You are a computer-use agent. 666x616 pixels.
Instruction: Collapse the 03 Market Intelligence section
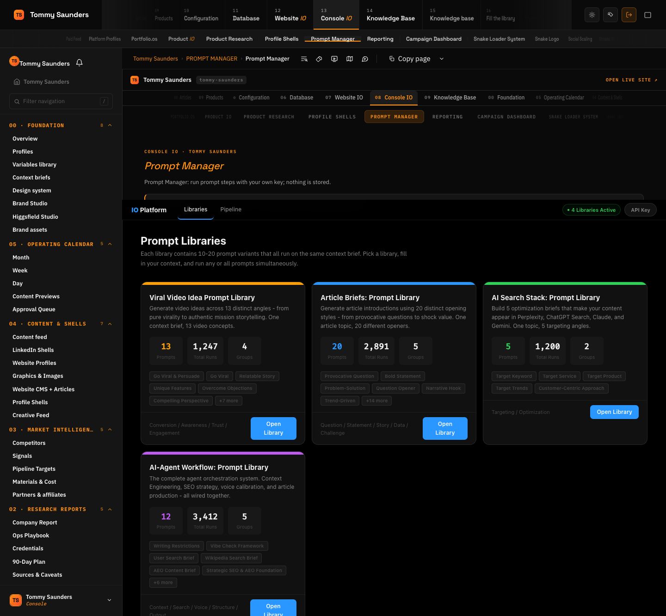coord(110,430)
